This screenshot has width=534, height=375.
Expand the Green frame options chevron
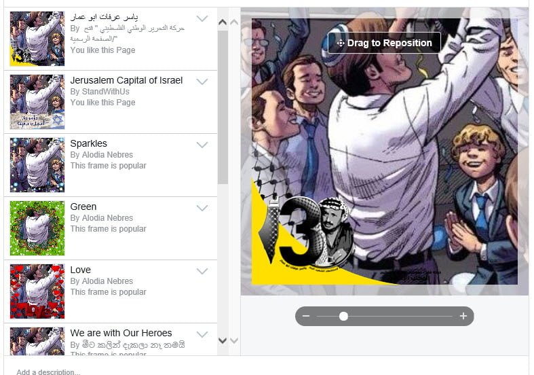click(x=202, y=208)
